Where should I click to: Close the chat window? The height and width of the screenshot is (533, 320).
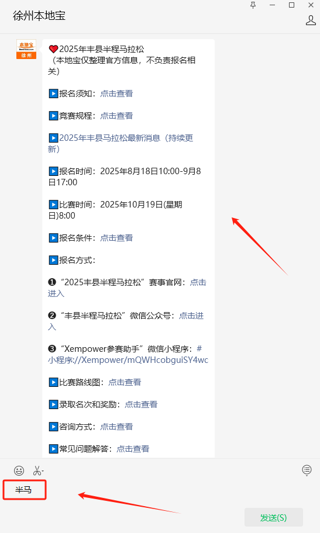pos(311,5)
